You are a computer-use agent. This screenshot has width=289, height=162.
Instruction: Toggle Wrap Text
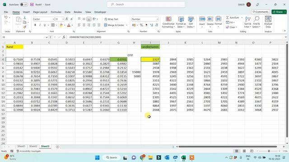[x=111, y=19]
